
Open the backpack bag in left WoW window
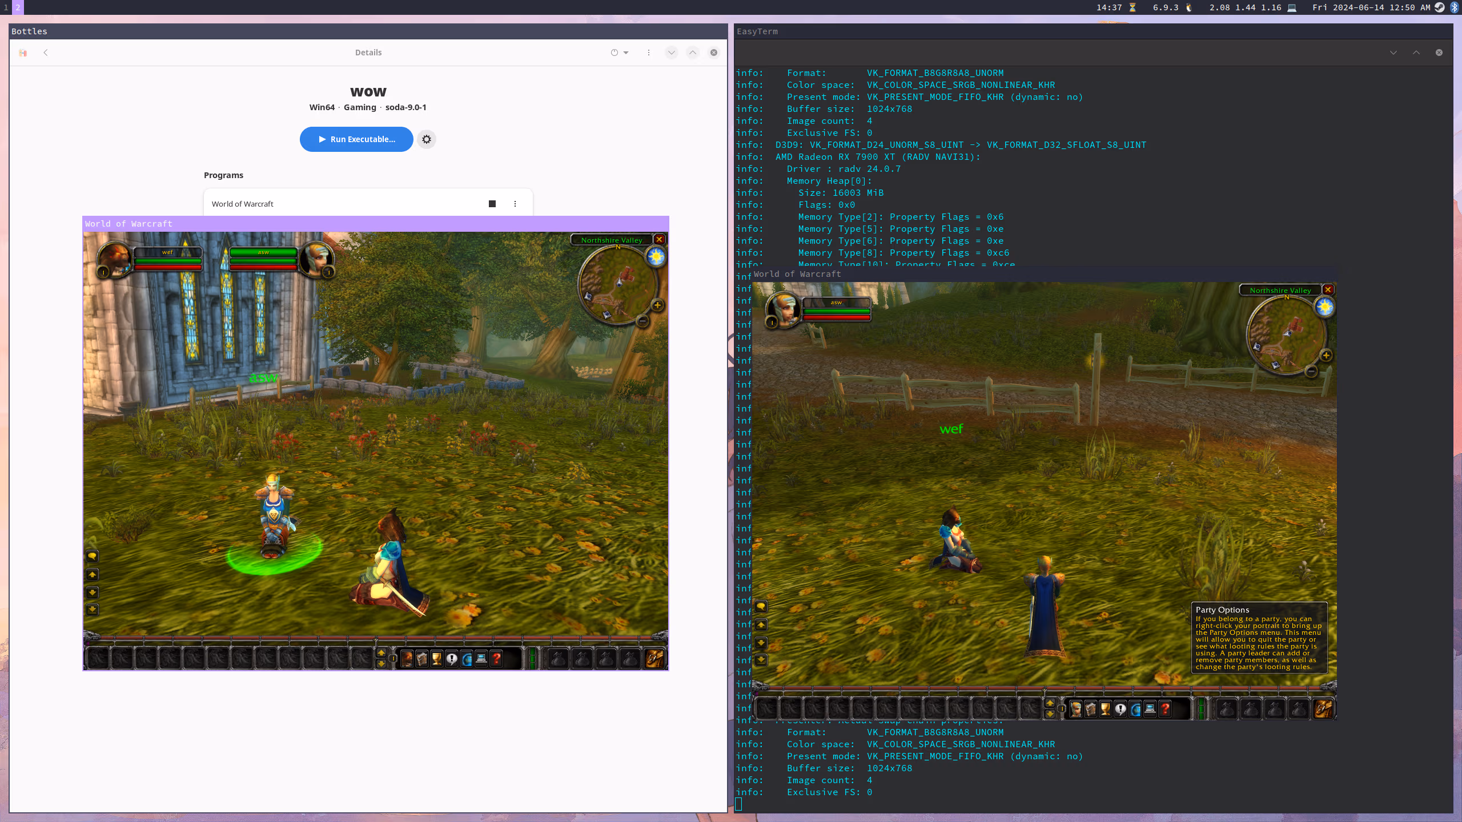click(654, 659)
